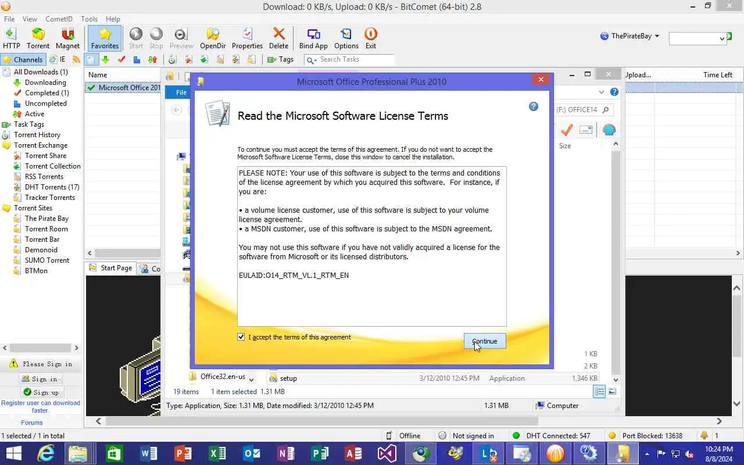
Task: Open the CometID menu
Action: [59, 19]
